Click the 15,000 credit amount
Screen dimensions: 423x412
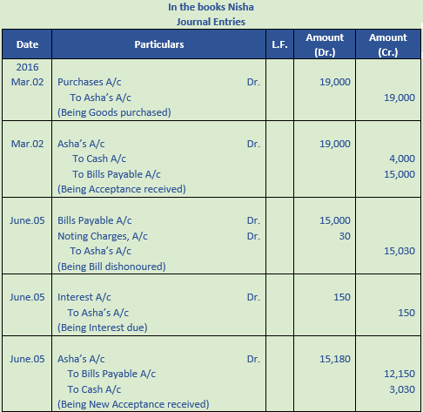[x=399, y=174]
